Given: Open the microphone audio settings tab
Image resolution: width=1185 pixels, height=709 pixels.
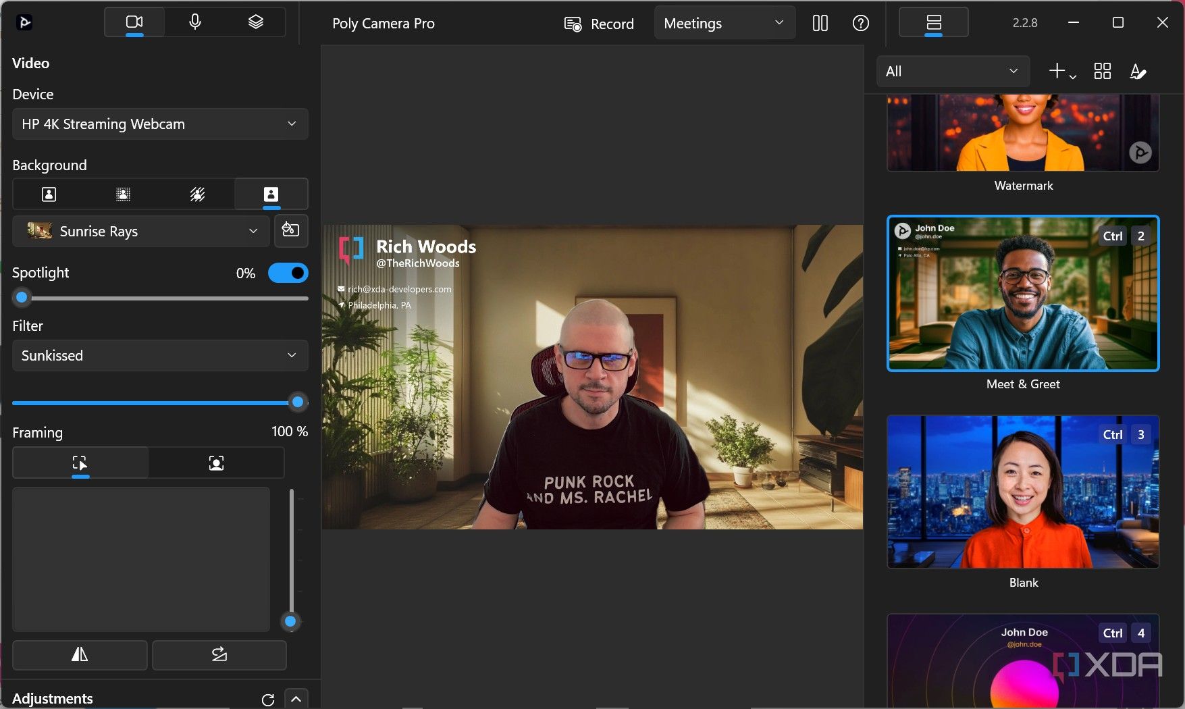Looking at the screenshot, I should point(195,22).
